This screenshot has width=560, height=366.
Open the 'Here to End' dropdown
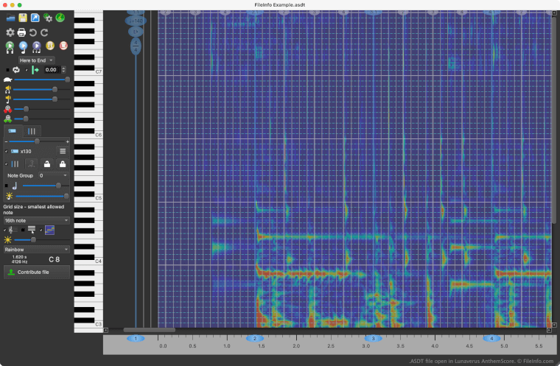pos(36,59)
